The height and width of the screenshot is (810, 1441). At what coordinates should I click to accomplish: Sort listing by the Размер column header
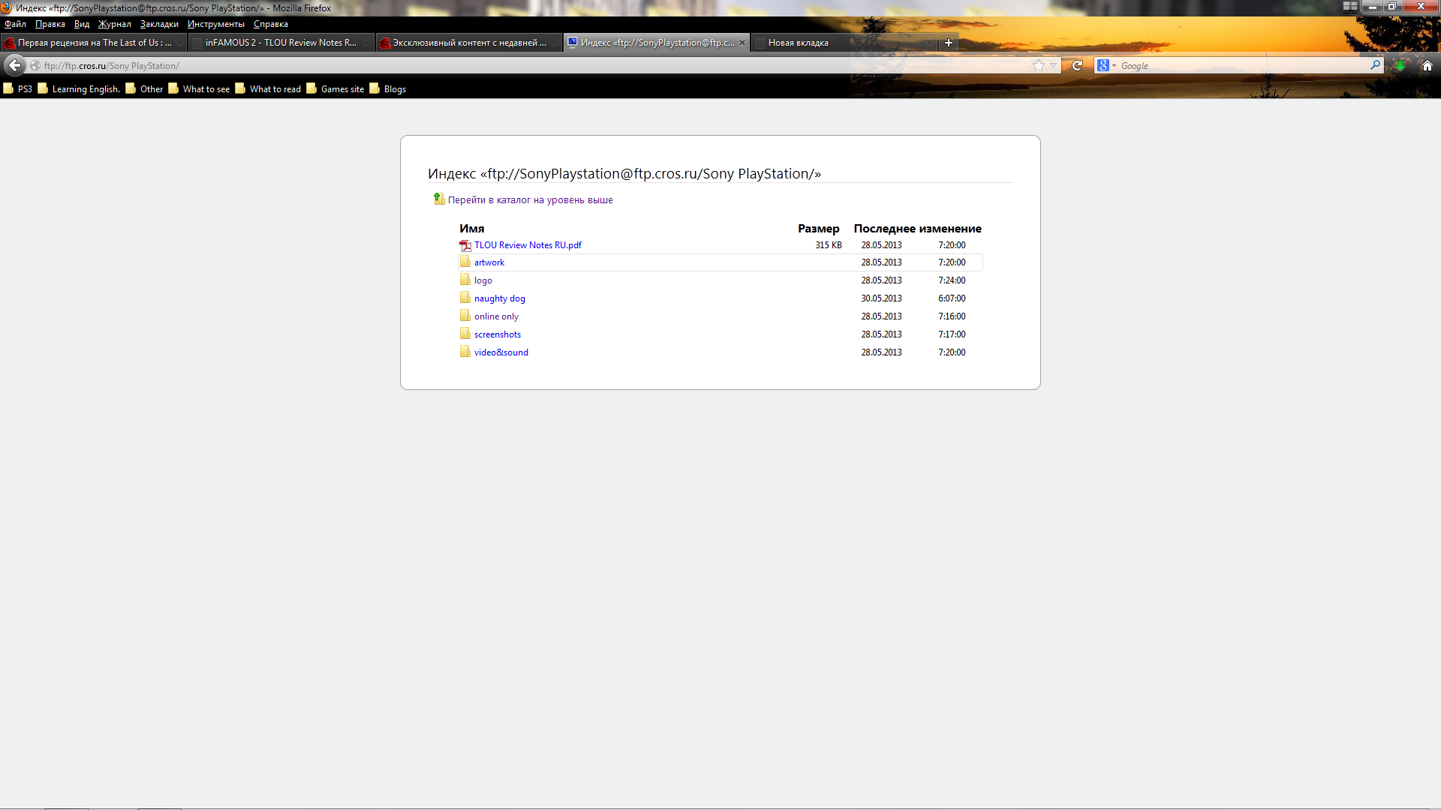[x=818, y=229]
